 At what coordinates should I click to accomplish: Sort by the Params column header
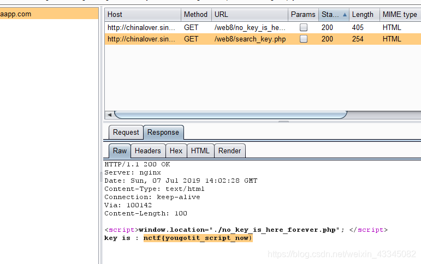coord(303,15)
